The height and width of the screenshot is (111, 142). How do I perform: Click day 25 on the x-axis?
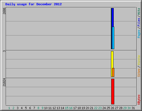(x=108, y=108)
